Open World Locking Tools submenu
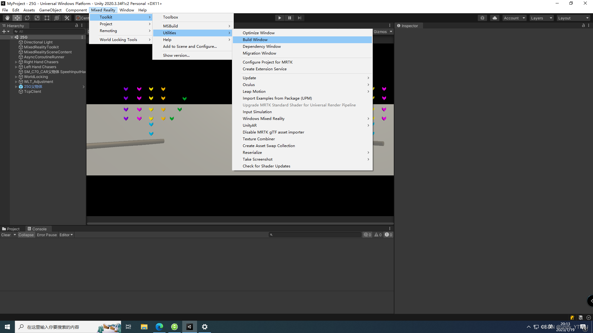 coord(121,40)
